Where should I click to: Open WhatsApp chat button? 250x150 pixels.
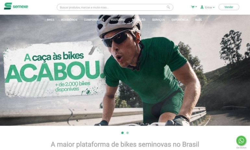[241, 141]
